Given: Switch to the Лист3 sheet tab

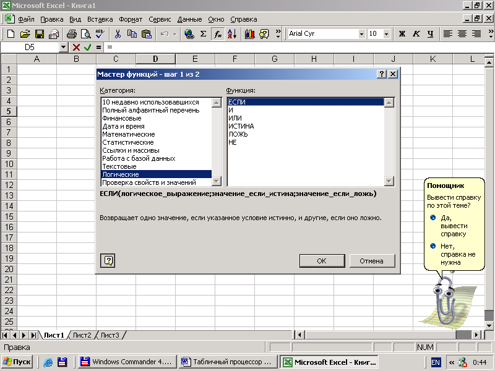Looking at the screenshot, I should [110, 335].
